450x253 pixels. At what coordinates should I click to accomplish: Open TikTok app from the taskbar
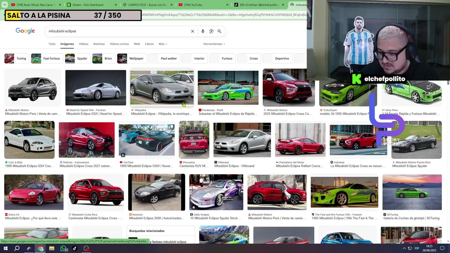pyautogui.click(x=75, y=248)
